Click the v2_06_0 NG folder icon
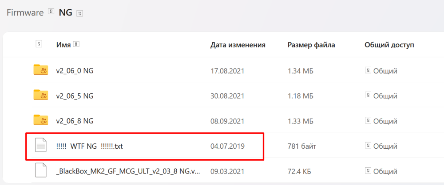Image resolution: width=444 pixels, height=185 pixels. [x=41, y=70]
